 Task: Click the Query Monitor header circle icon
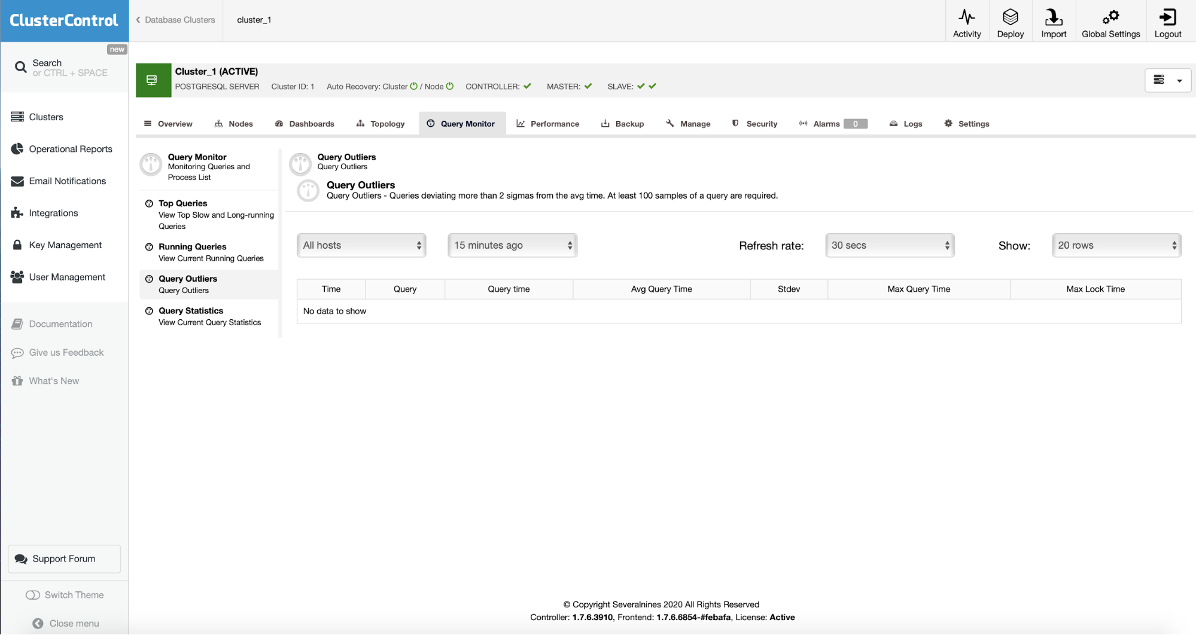point(151,164)
